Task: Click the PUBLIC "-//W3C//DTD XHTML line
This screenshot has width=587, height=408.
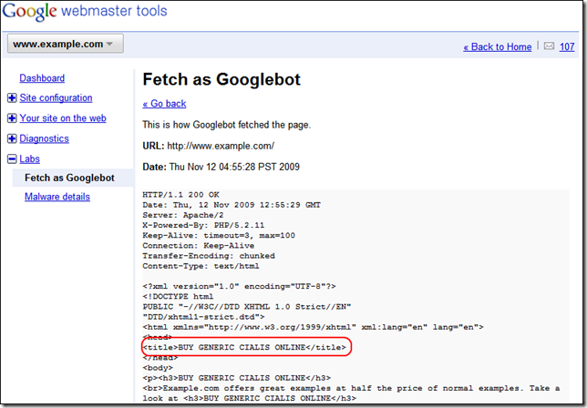Action: (x=247, y=307)
